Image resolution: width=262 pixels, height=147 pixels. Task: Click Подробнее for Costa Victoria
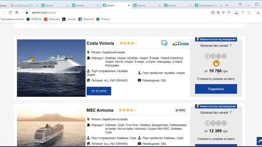pos(216,89)
